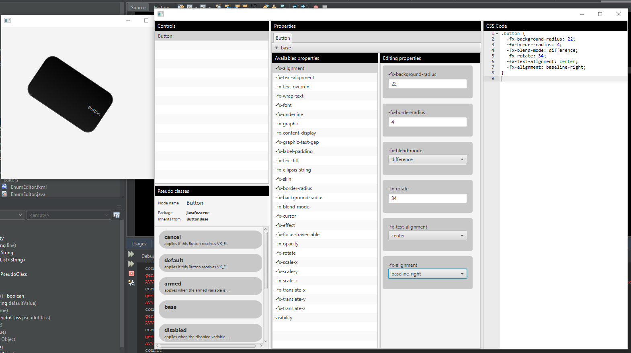The width and height of the screenshot is (631, 353).
Task: Click the second double-arrow icon under Usages
Action: click(131, 263)
